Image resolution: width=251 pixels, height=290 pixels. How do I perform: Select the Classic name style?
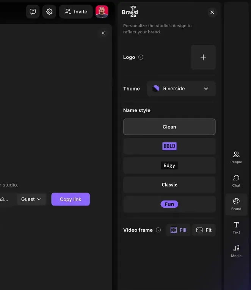169,185
